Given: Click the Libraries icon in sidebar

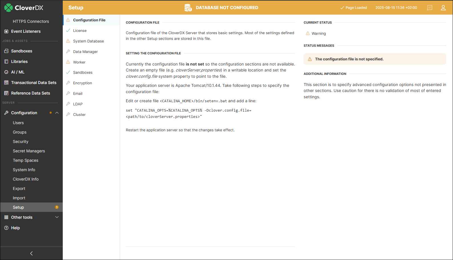Looking at the screenshot, I should point(6,62).
